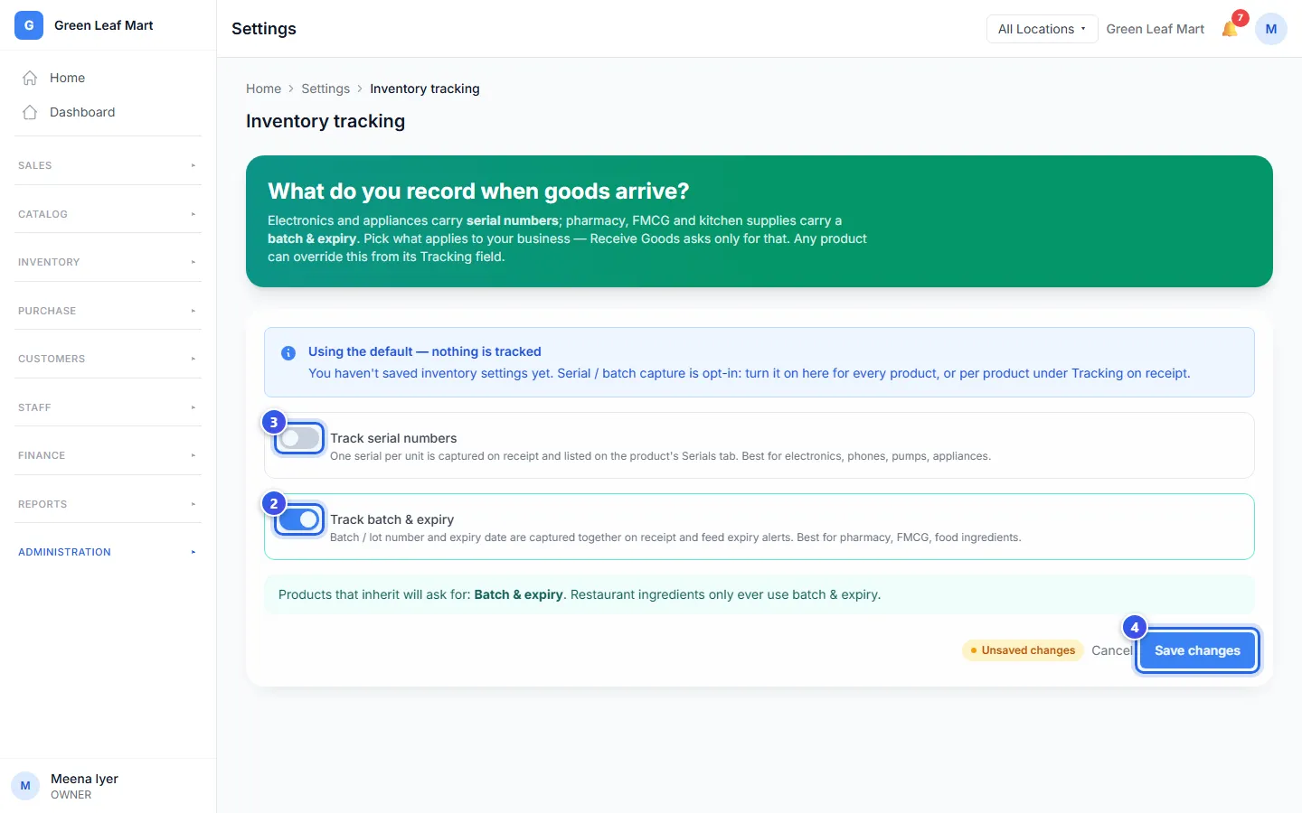Expand the Sales section
Viewport: 1302px width, 813px height.
click(108, 165)
